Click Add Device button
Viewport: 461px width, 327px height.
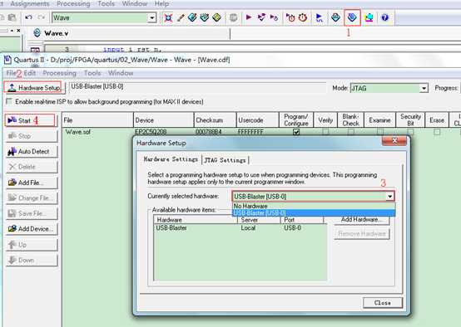(32, 229)
